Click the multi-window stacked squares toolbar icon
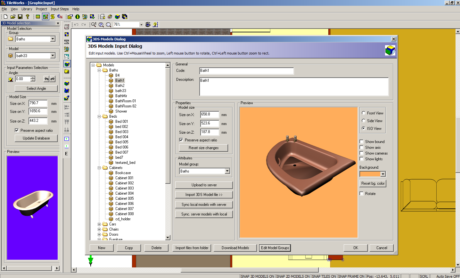 [125, 17]
